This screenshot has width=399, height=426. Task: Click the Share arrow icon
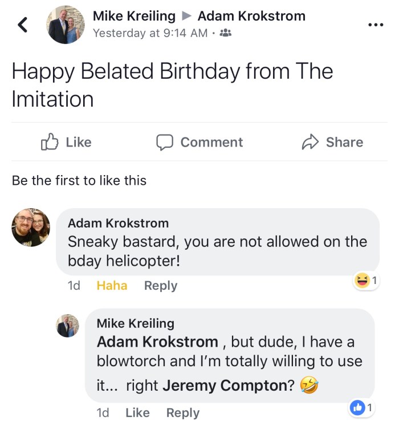pos(310,142)
